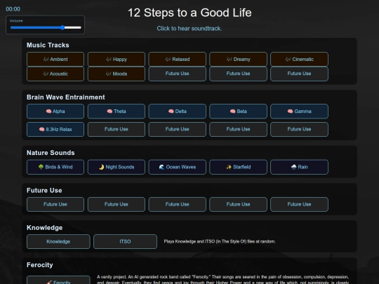Click the '12 Steps to a Good Life' title
This screenshot has height=284, width=379.
tap(189, 13)
